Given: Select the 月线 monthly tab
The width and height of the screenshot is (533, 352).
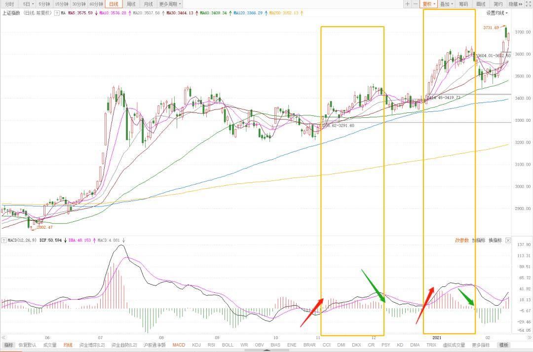Looking at the screenshot, I should point(148,4).
